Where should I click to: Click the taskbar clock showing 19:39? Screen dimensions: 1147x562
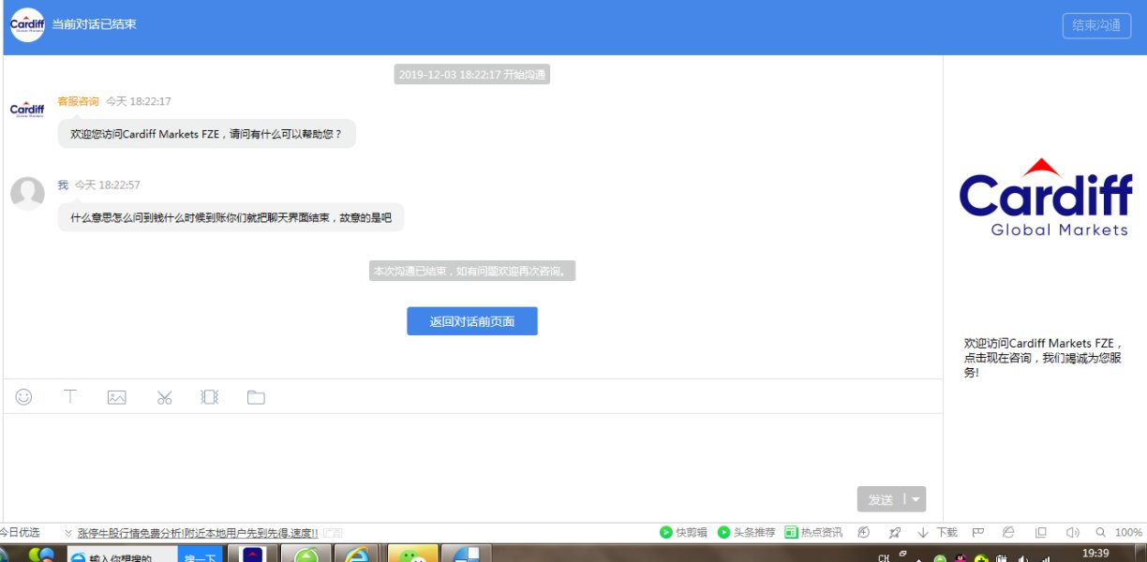click(1095, 554)
